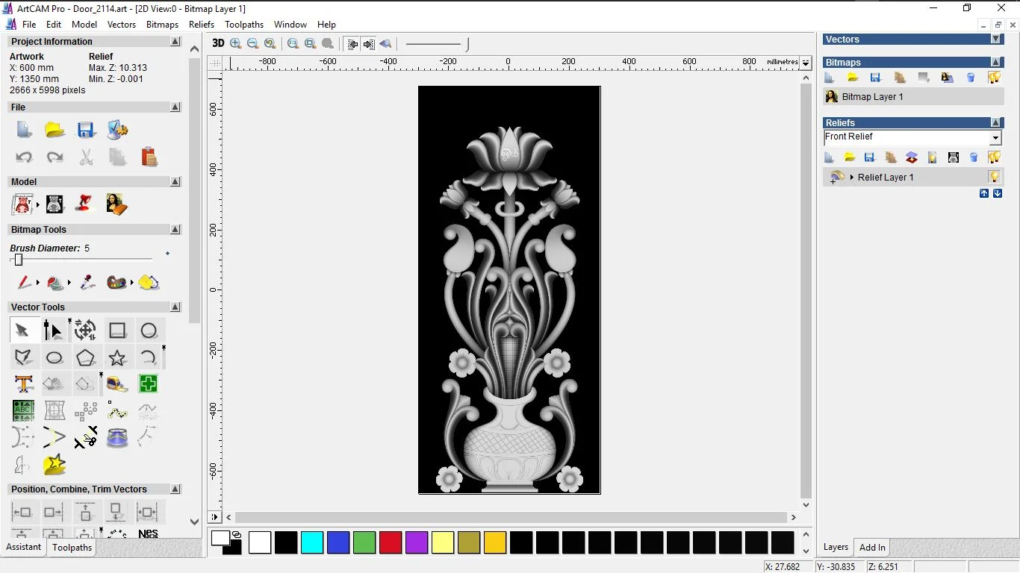Screen dimensions: 1020x573
Task: Switch to 3D view button
Action: point(218,43)
